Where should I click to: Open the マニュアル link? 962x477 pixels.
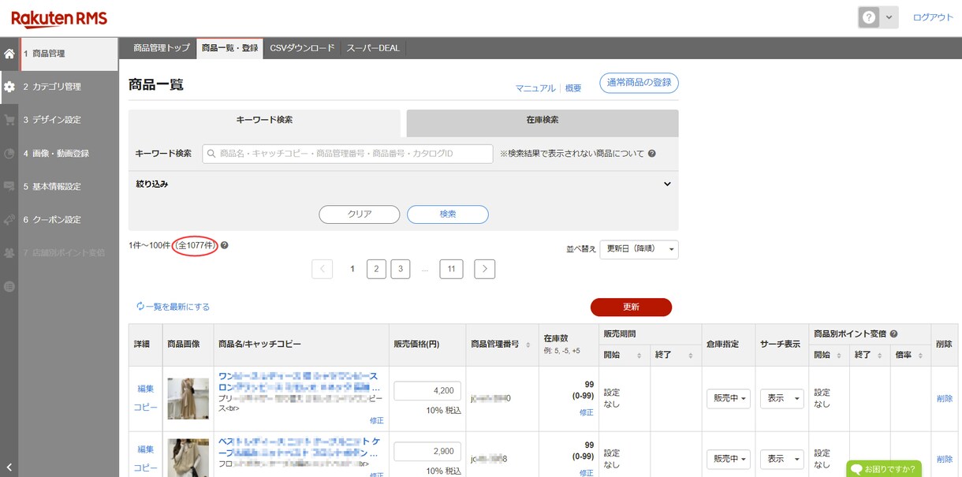tap(535, 88)
